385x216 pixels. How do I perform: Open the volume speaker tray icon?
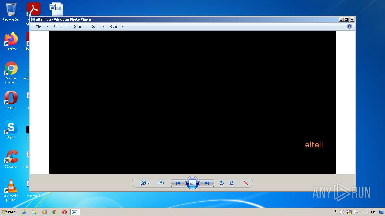[x=342, y=212]
